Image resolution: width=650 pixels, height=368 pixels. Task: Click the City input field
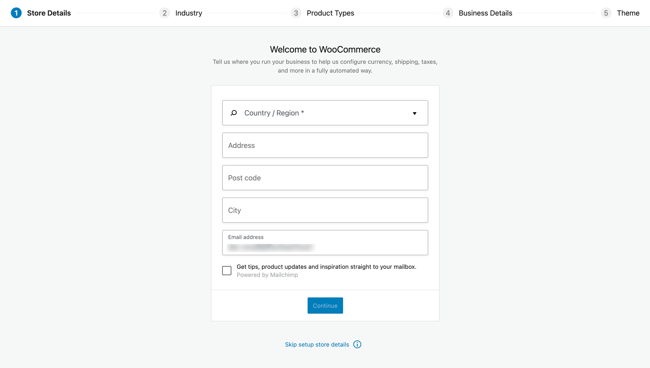[x=325, y=210]
